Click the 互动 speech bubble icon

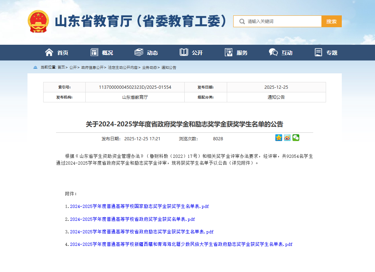[273, 52]
